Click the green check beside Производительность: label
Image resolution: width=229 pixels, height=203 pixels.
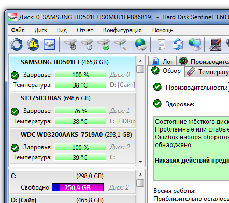point(158,87)
